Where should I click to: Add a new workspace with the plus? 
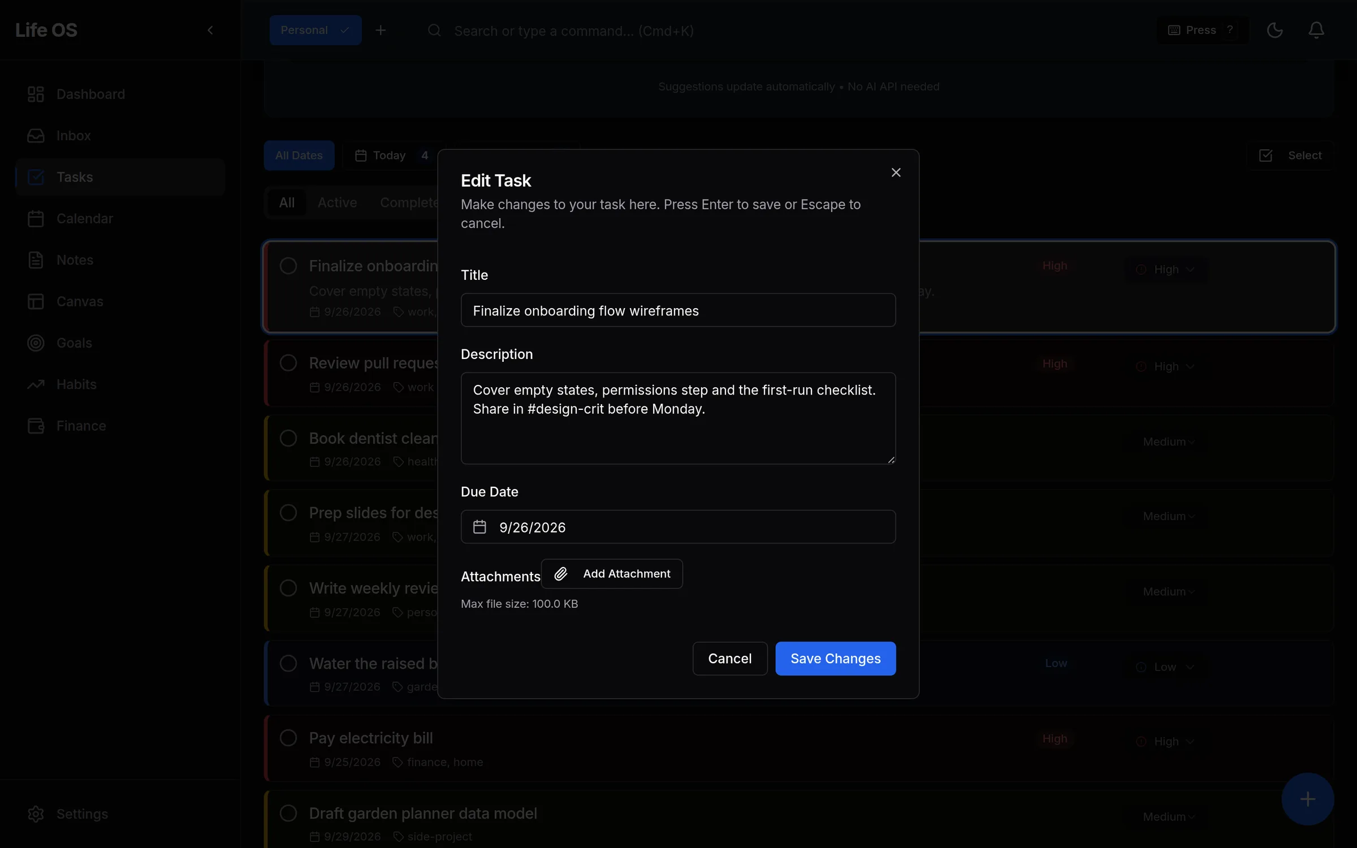(x=381, y=30)
